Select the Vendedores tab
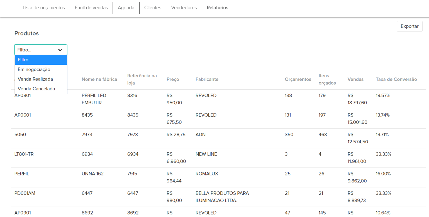 (x=184, y=8)
